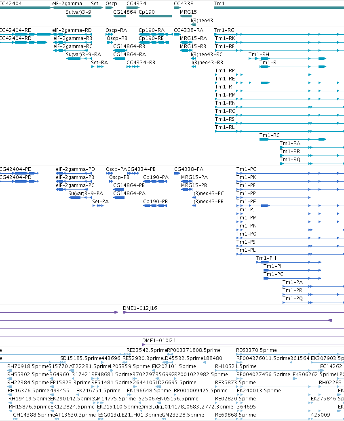The image size is (344, 421).
Task: Select EST EK240013.5prime
Action: click(259, 391)
